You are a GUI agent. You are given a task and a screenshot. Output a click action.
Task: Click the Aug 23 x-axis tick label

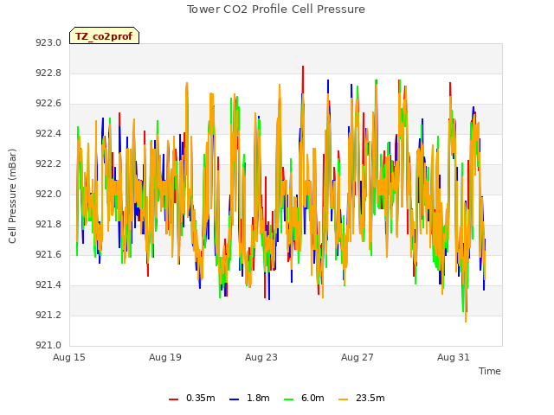coord(261,357)
